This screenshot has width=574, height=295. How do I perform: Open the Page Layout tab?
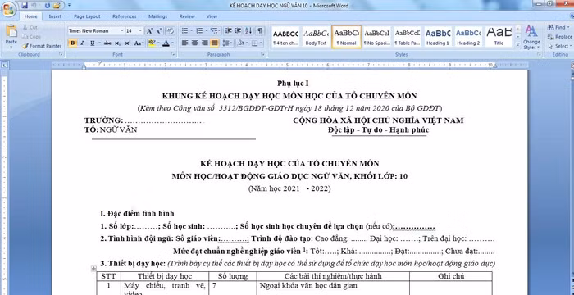tap(87, 16)
